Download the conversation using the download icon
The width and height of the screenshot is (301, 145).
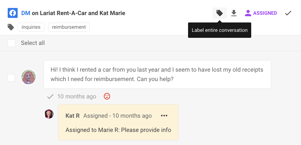(x=234, y=13)
